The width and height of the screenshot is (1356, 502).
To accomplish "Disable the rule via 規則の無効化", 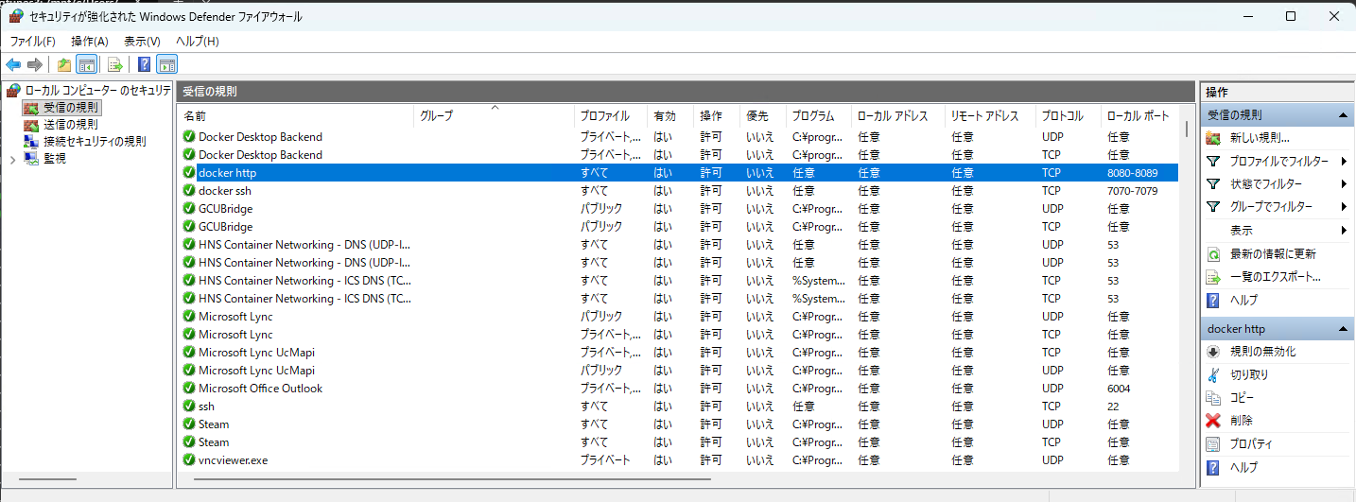I will (1262, 352).
